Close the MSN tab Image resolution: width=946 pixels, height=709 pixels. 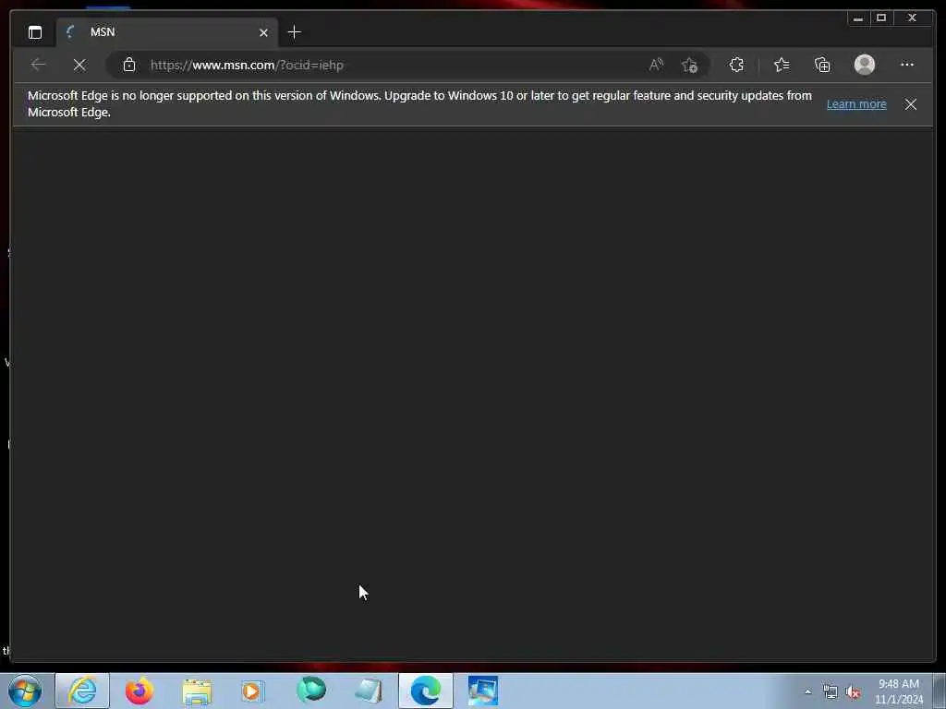(x=263, y=32)
